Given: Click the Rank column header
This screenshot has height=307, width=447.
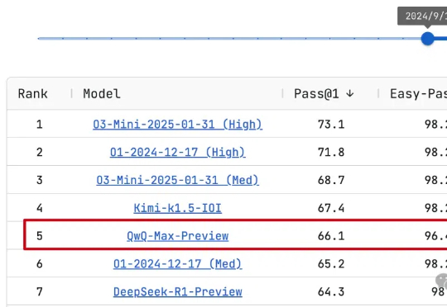Looking at the screenshot, I should tap(33, 94).
